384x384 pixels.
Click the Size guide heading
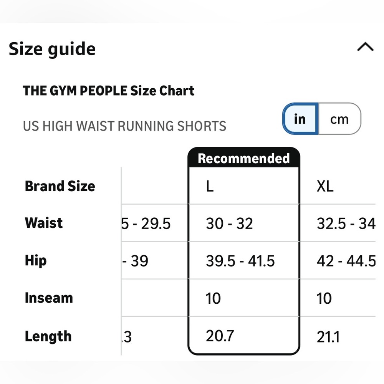click(52, 49)
